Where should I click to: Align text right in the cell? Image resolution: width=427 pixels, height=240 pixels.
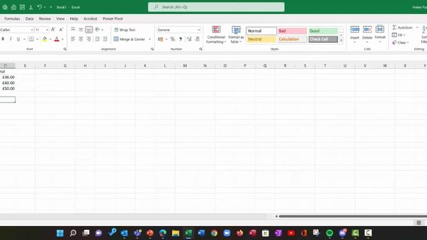coord(89,39)
